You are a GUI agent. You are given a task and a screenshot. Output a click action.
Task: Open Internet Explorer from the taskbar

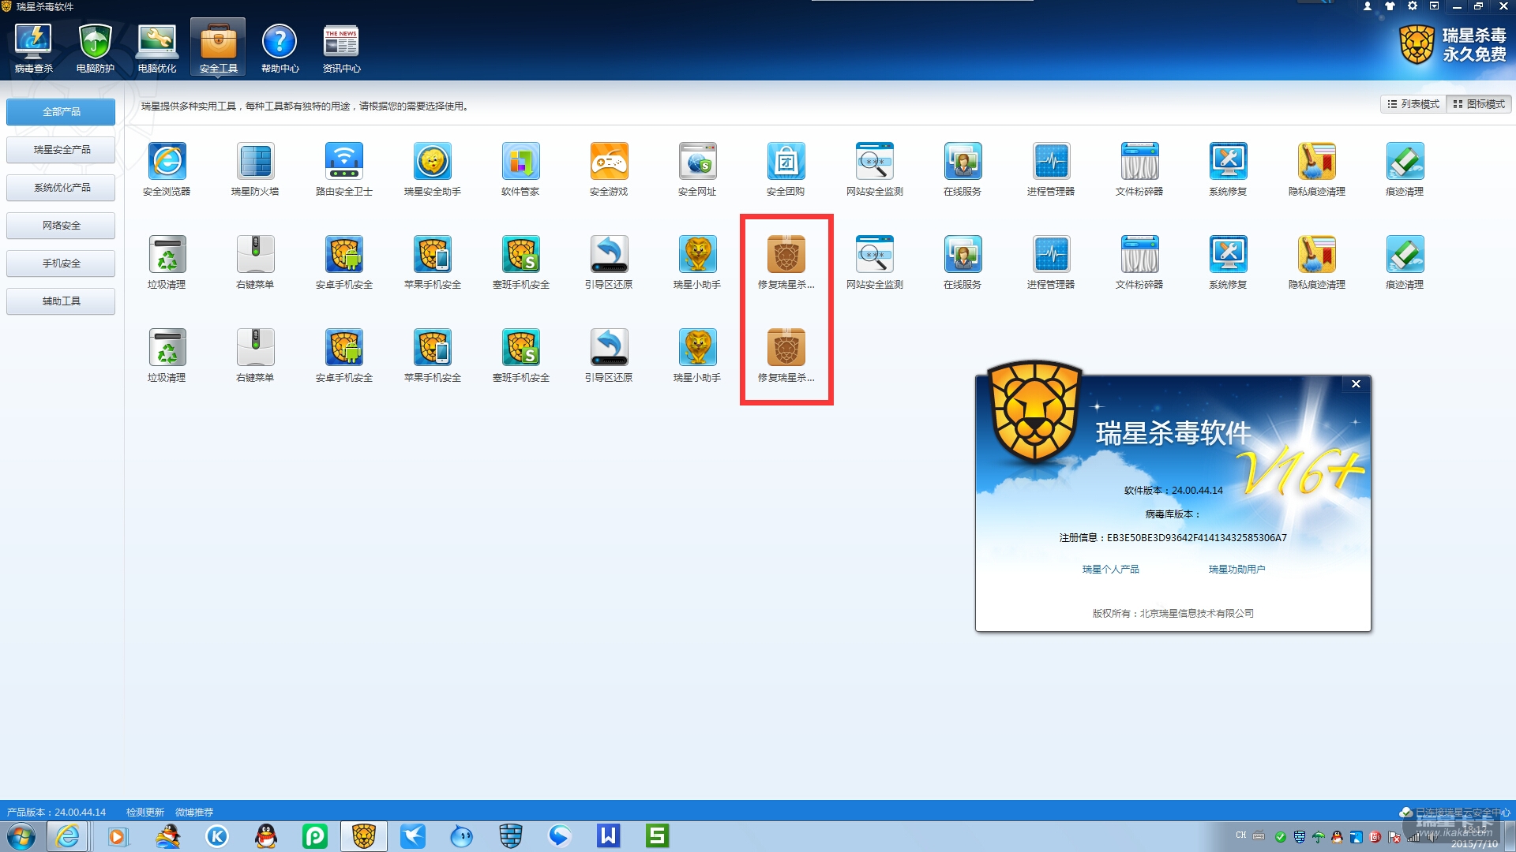click(68, 836)
